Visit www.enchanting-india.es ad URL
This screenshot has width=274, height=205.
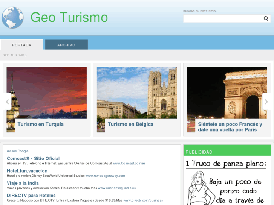(117, 188)
